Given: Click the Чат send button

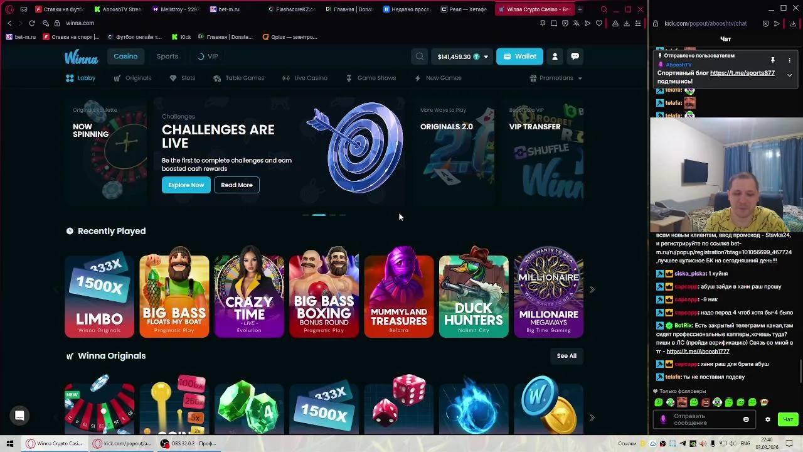Looking at the screenshot, I should coord(788,419).
